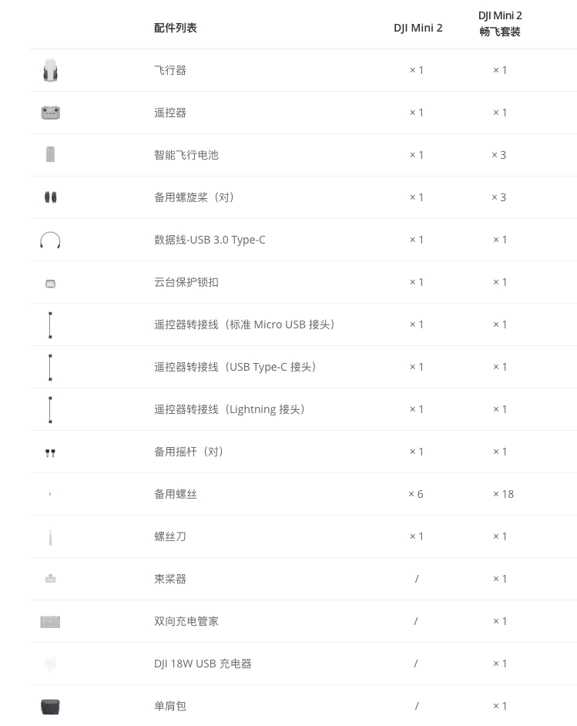
Task: Select the DJI 18W USB charger icon
Action: (50, 664)
